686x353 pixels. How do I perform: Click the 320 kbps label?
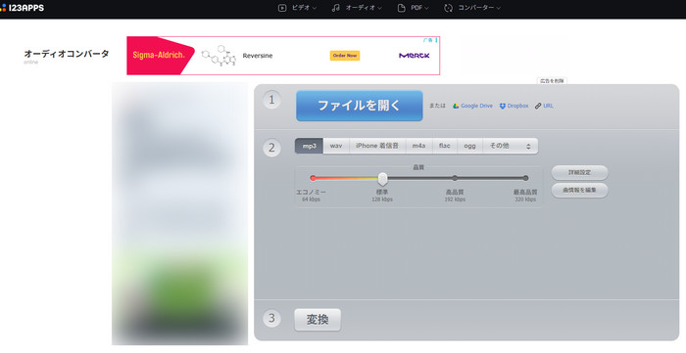525,199
